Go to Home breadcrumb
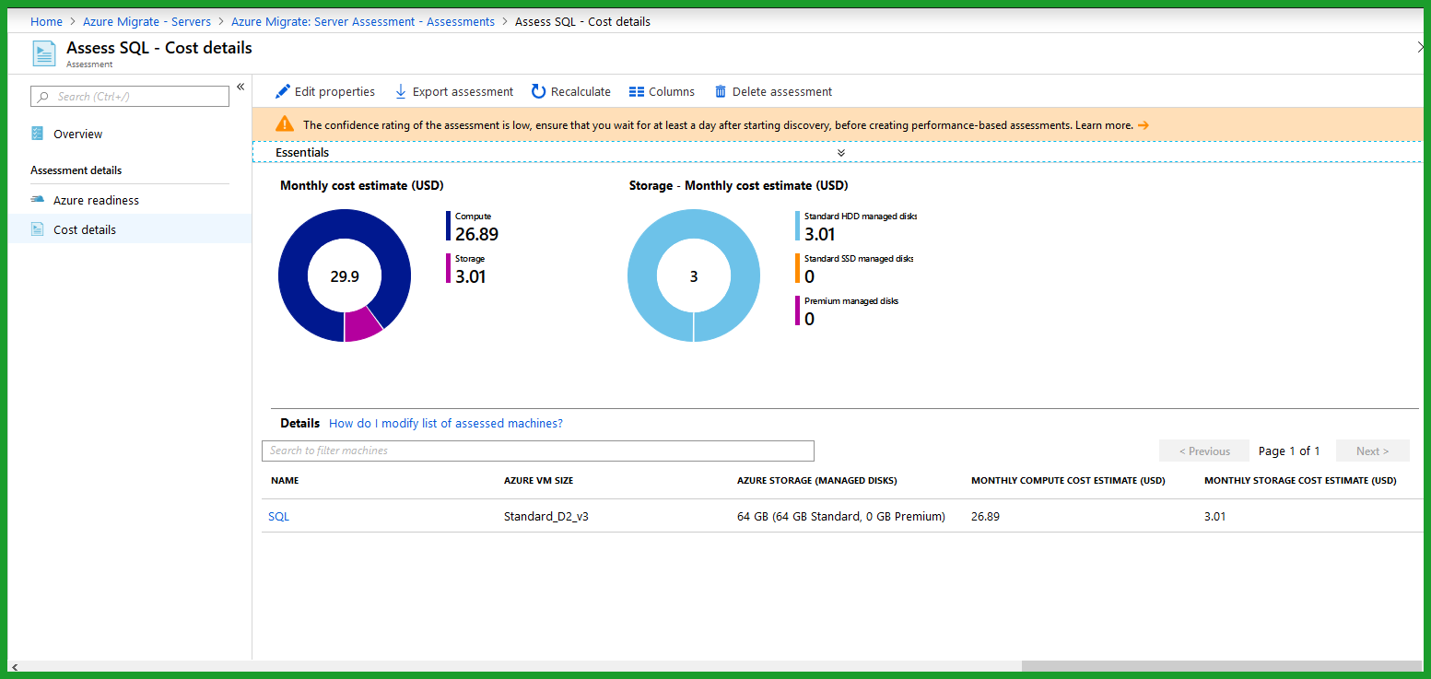The height and width of the screenshot is (679, 1431). tap(46, 21)
